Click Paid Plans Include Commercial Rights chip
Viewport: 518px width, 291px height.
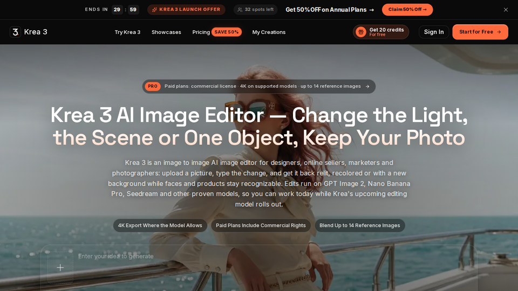tap(261, 225)
